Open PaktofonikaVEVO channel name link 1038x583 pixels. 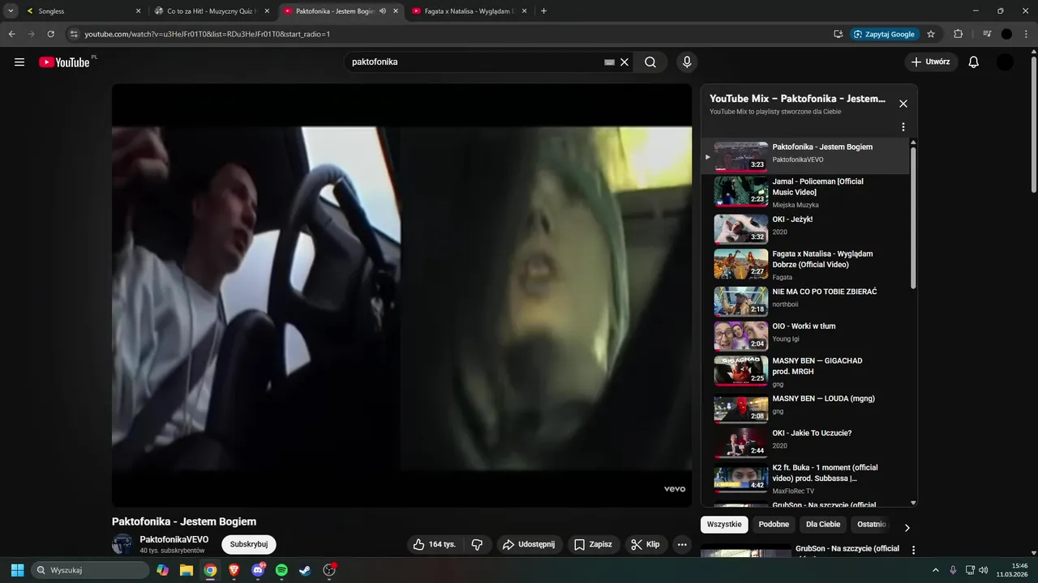tap(174, 539)
